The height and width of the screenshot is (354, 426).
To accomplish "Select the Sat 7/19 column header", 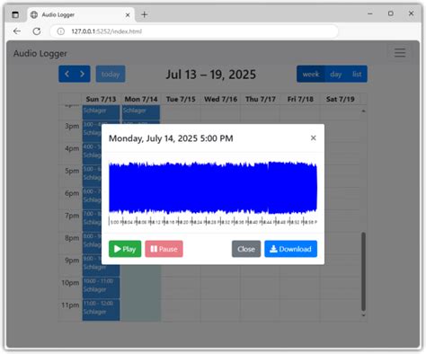I will pyautogui.click(x=340, y=99).
